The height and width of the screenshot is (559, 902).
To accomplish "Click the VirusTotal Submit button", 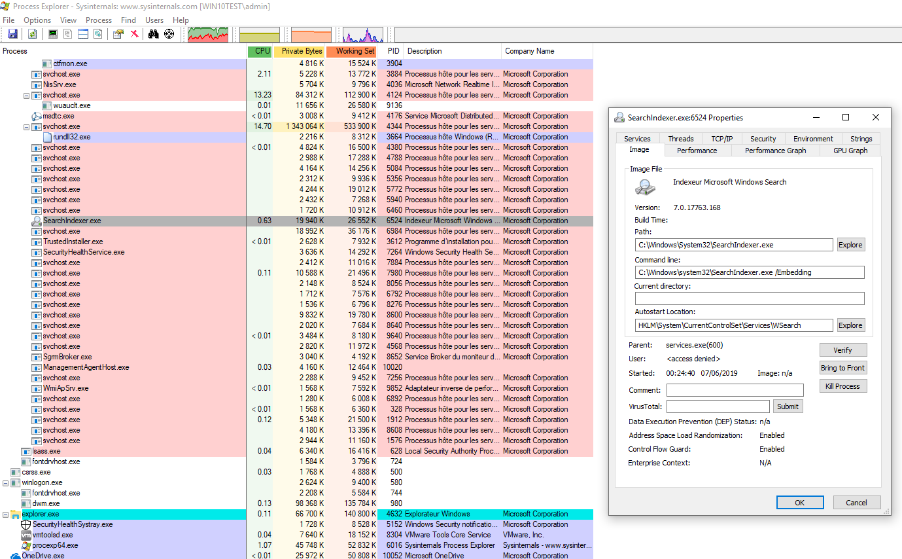I will 788,406.
